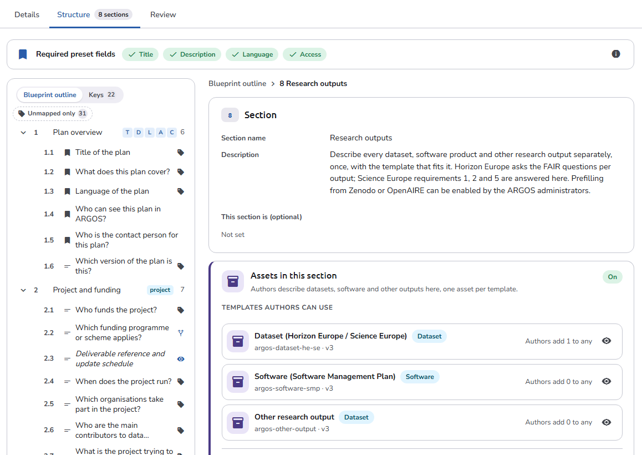Click archive icon of Other research output template
Image resolution: width=642 pixels, height=455 pixels.
[x=238, y=423]
